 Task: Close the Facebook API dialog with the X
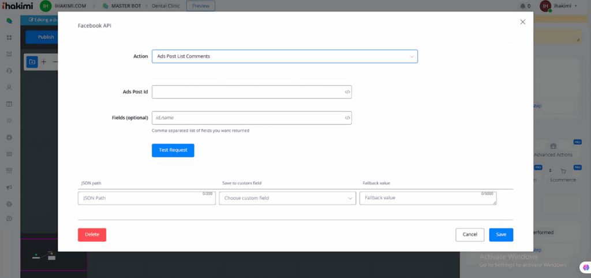522,22
